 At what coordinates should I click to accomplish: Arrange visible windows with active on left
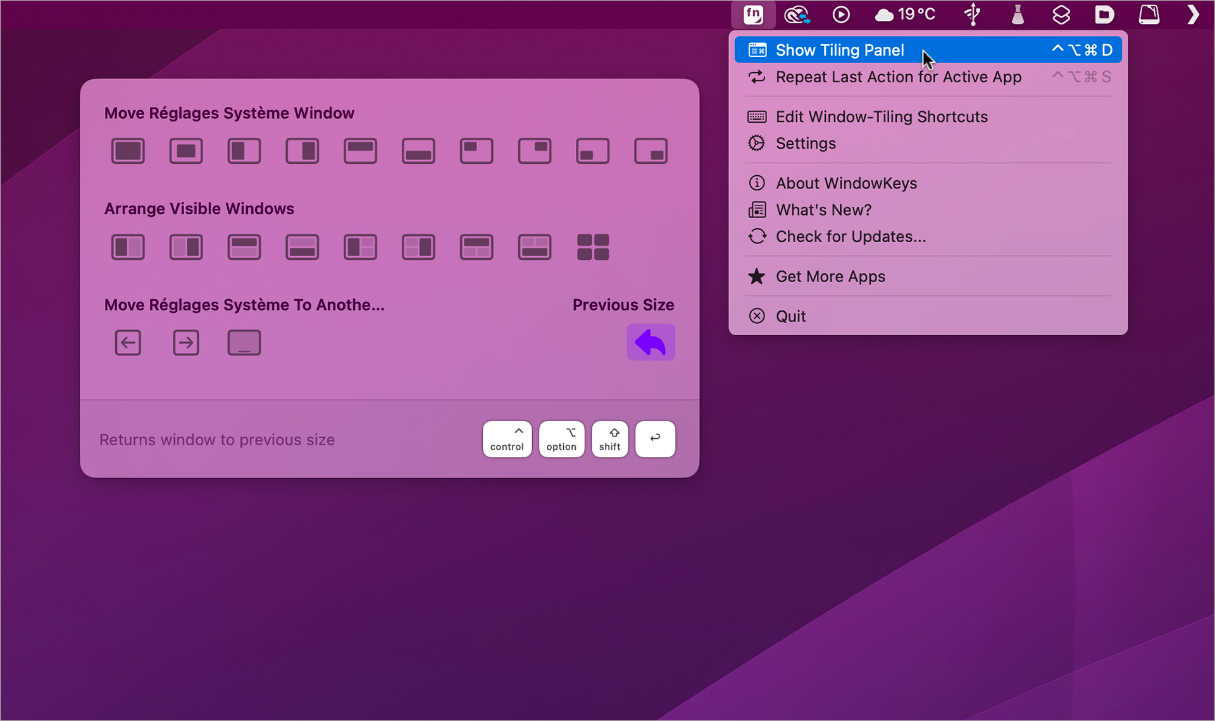(128, 247)
